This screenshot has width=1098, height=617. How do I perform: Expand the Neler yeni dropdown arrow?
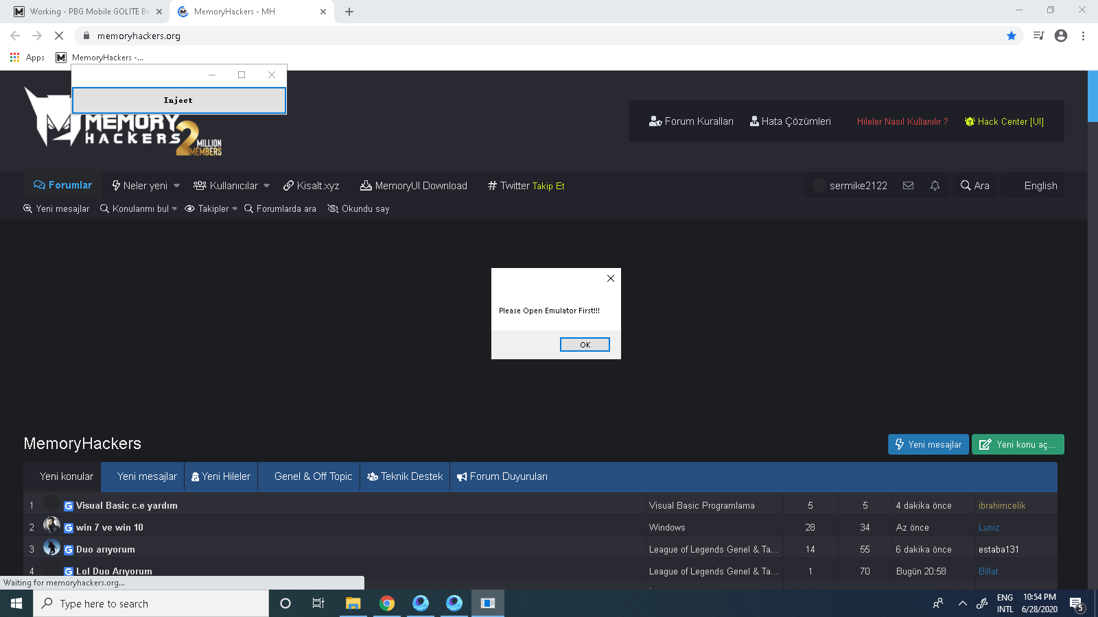[176, 186]
